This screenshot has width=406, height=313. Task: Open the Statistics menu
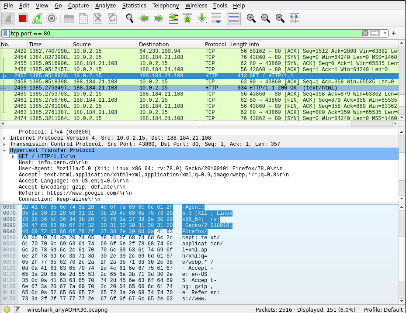click(134, 6)
